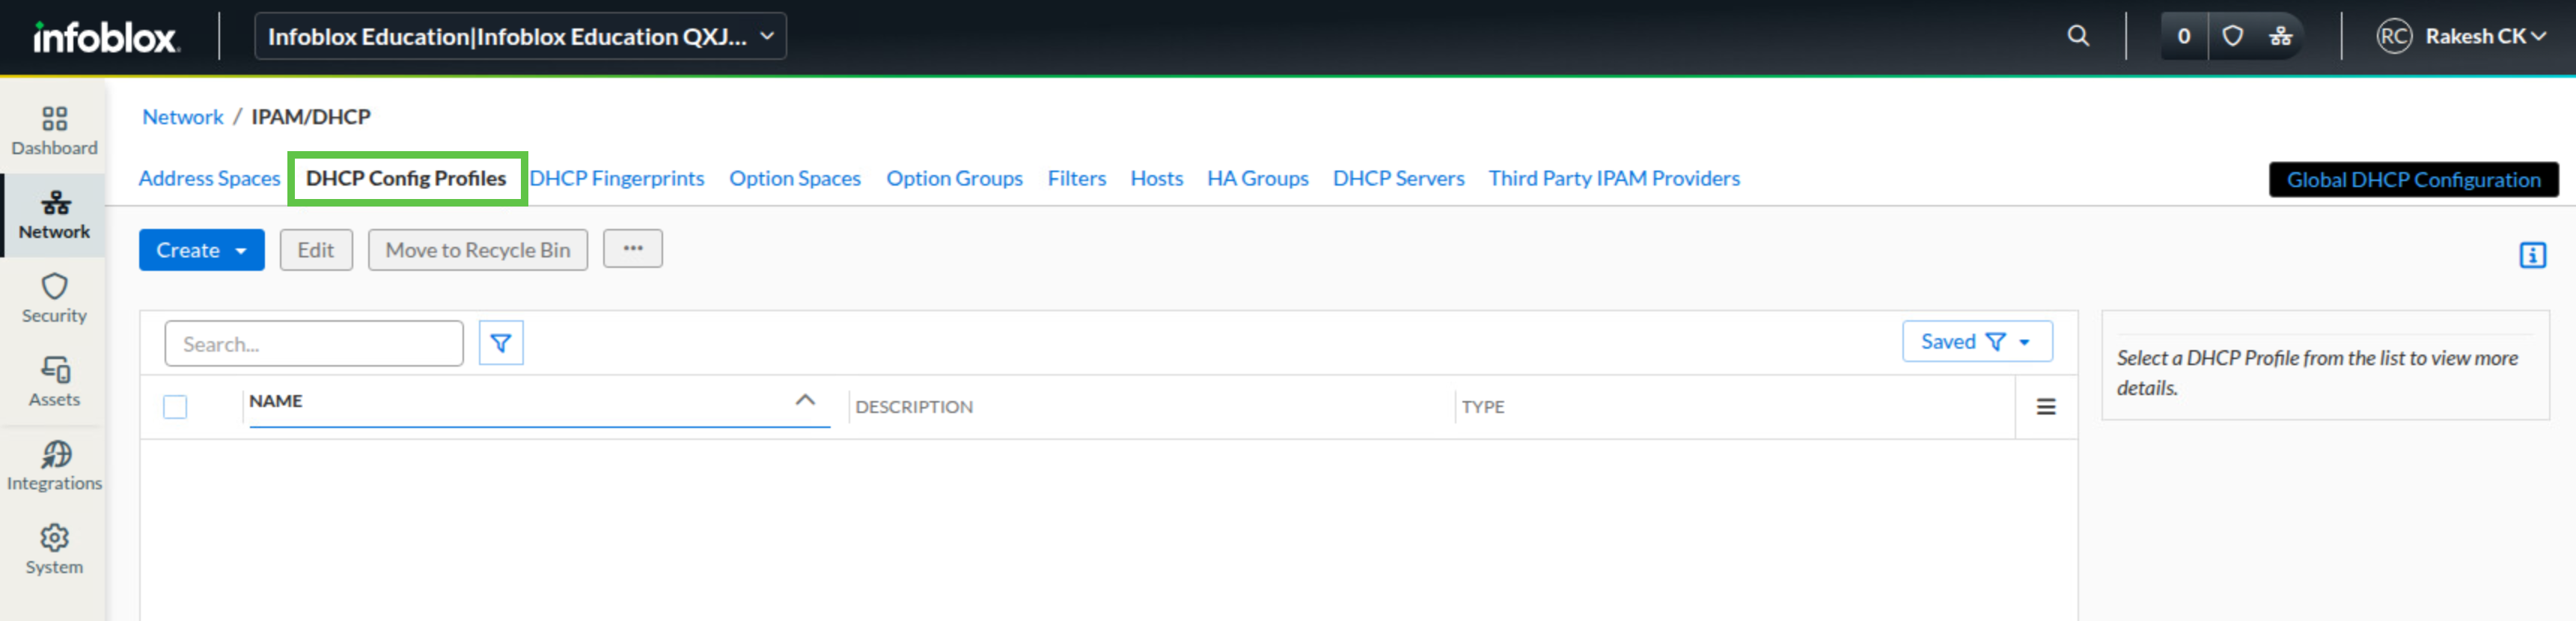The height and width of the screenshot is (621, 2576).
Task: Click Move to Recycle Bin button
Action: click(478, 250)
